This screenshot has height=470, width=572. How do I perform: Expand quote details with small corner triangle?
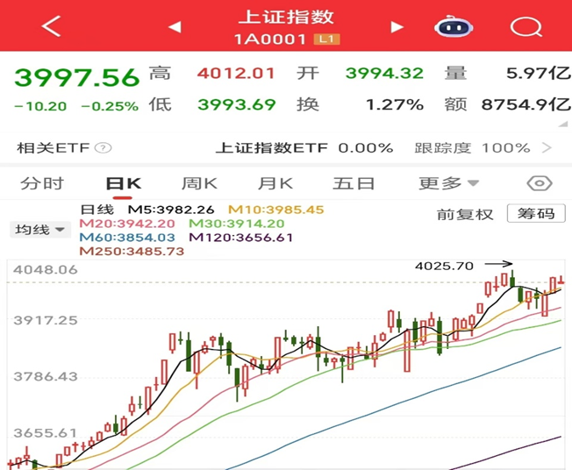[563, 124]
